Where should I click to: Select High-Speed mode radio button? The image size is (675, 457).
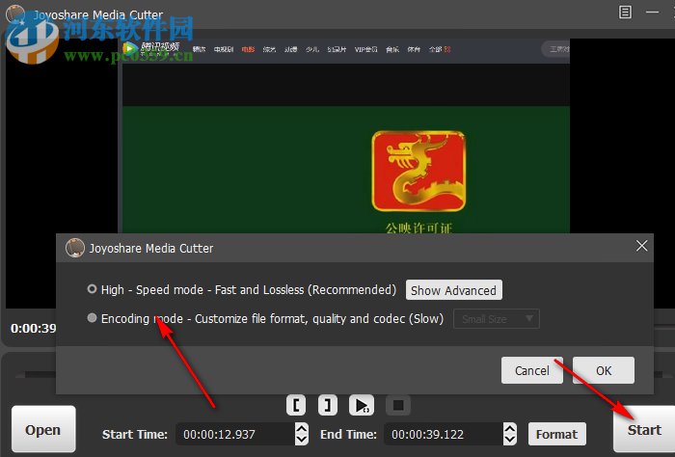coord(92,289)
